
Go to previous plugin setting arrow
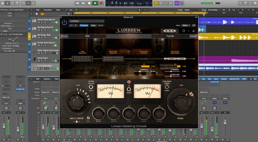(x=71, y=25)
